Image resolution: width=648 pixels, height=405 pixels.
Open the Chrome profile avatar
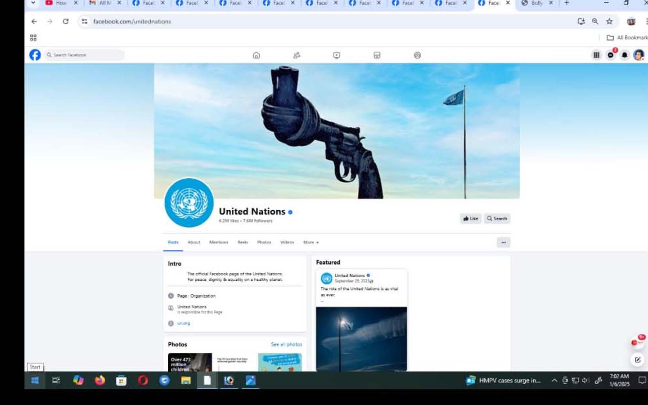tap(631, 21)
